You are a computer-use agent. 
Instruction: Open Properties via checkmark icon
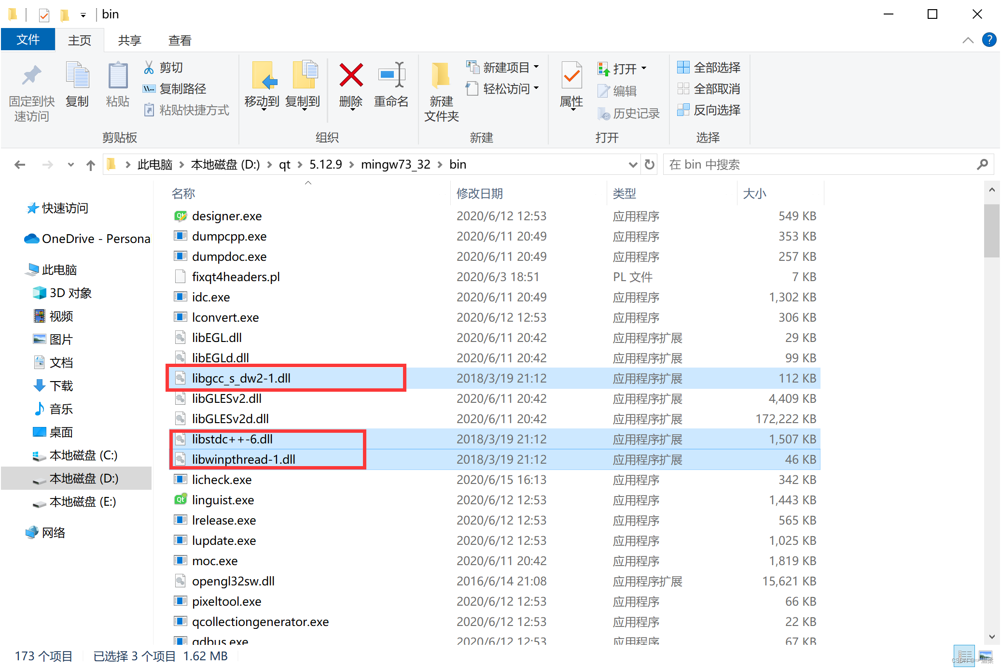(x=571, y=76)
